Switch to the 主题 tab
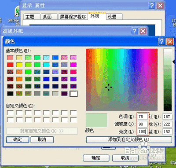Viewport: 176px width, 168px height. pyautogui.click(x=32, y=17)
